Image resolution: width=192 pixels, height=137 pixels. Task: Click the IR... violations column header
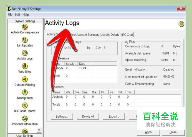[x=104, y=92]
